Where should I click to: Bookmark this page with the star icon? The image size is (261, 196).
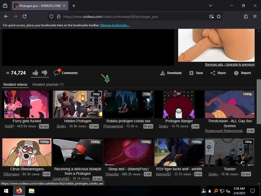click(x=218, y=16)
